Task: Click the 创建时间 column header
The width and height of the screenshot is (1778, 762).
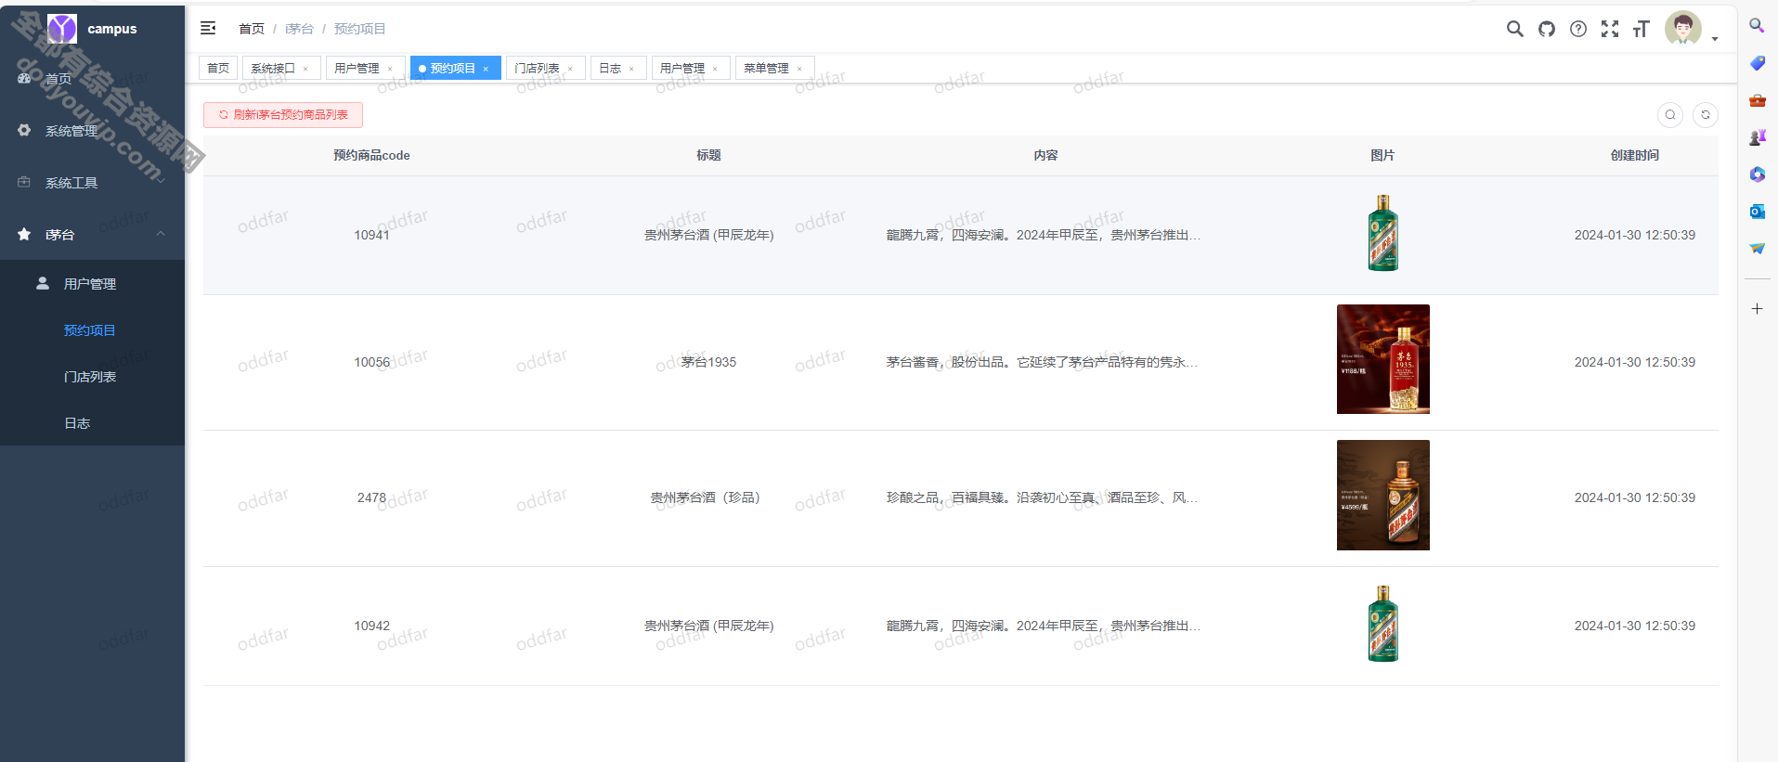Action: tap(1634, 155)
